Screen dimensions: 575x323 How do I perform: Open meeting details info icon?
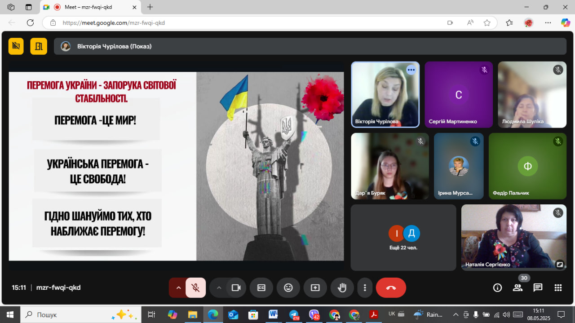pyautogui.click(x=497, y=288)
